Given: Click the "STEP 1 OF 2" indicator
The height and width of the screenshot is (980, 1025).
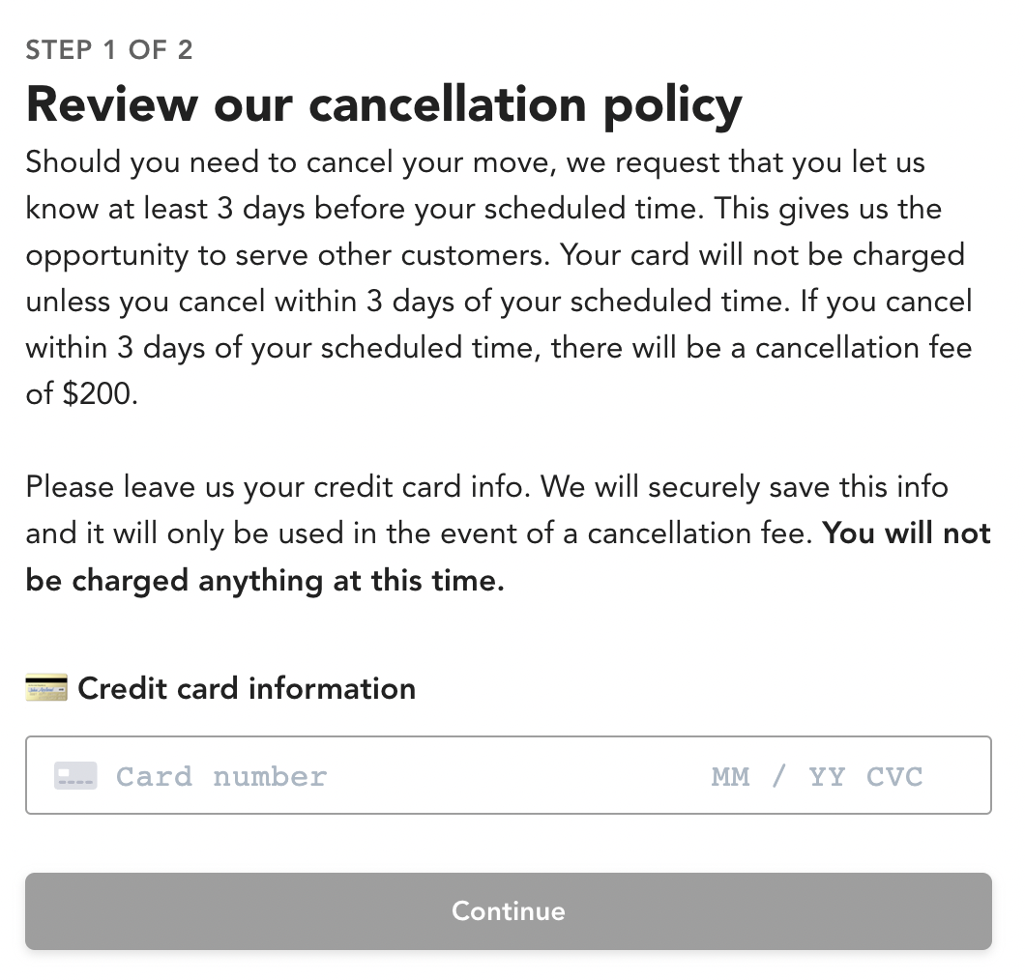Looking at the screenshot, I should 109,49.
